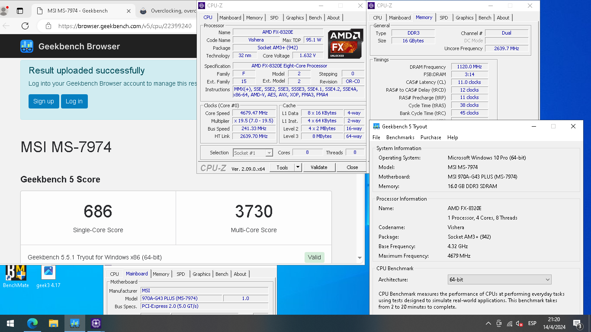Screen dimensions: 591x332
Task: Click the muted volume tray icon
Action: pos(520,323)
